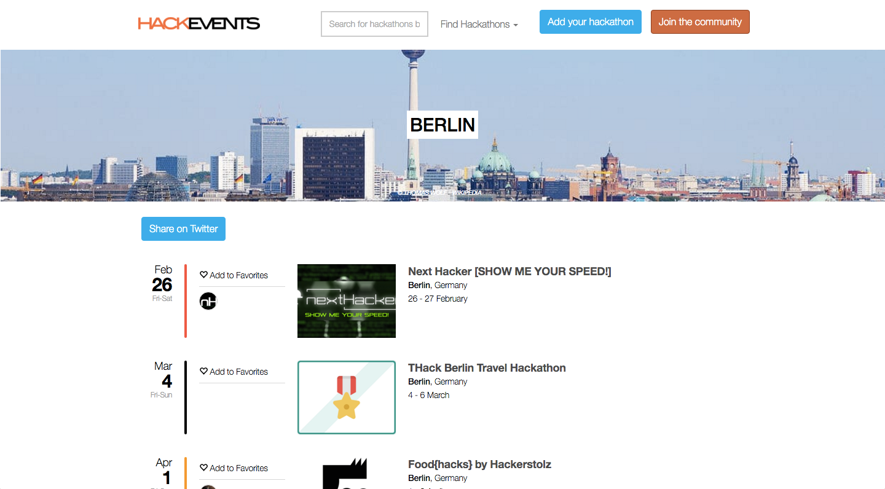Image resolution: width=885 pixels, height=489 pixels.
Task: Click the Next Hacker organizer avatar icon
Action: [x=208, y=301]
